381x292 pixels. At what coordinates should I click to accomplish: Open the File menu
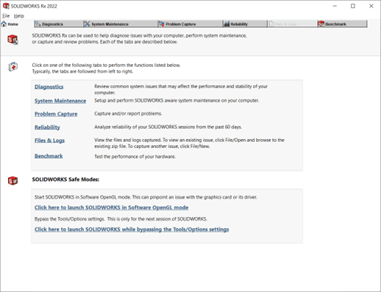click(6, 16)
